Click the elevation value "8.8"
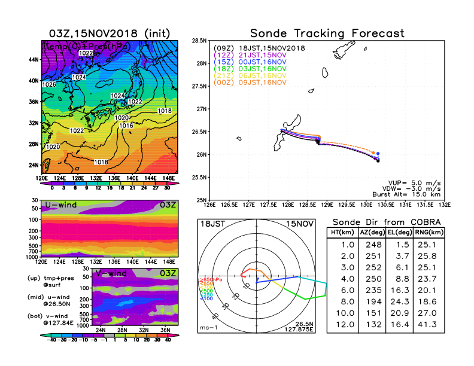 tap(403, 279)
